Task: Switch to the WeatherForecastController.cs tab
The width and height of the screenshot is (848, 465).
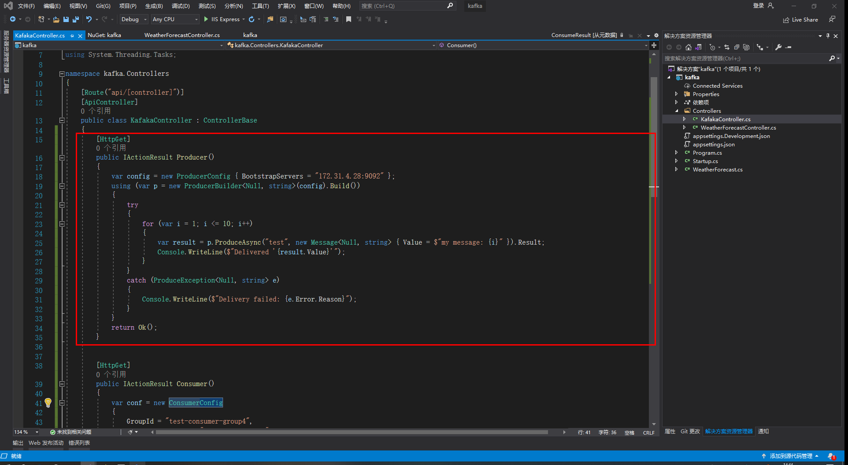Action: pos(181,35)
